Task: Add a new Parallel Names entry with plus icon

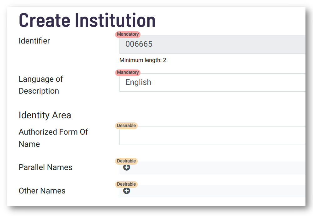Action: pyautogui.click(x=127, y=167)
